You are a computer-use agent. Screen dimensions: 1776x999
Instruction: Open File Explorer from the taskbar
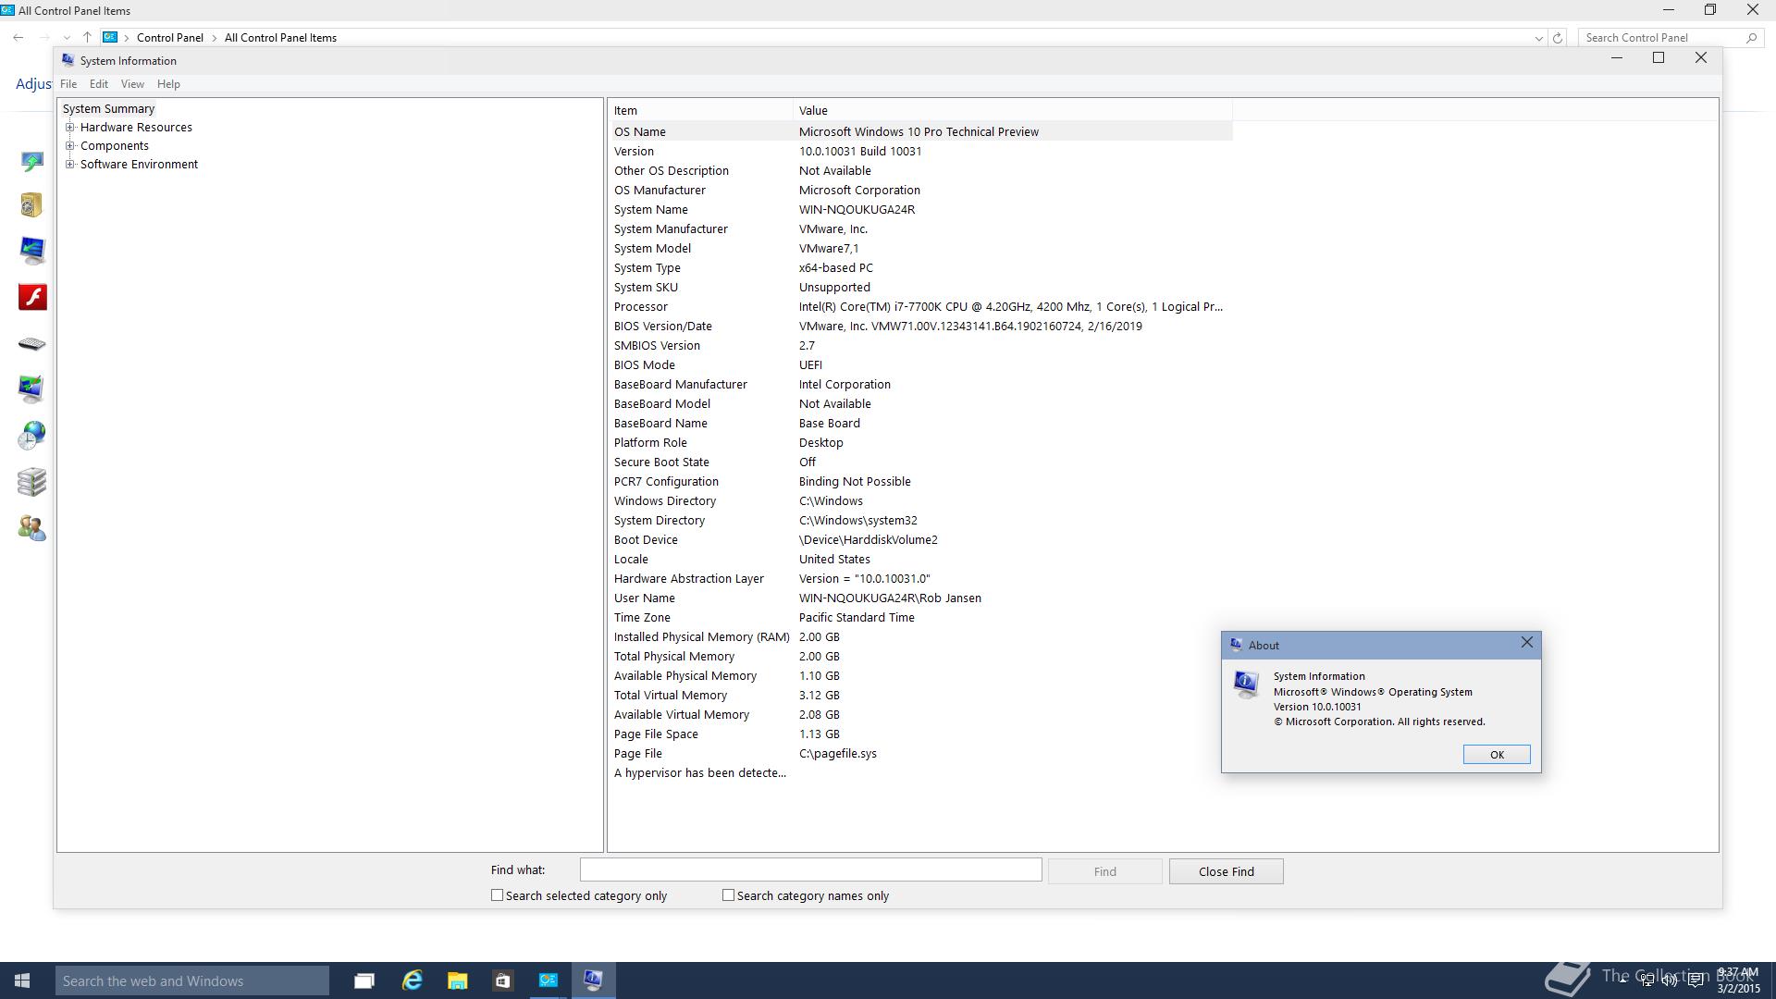coord(457,980)
